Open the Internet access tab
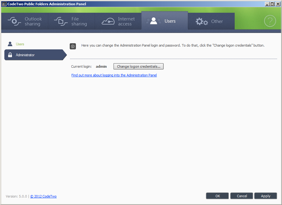 [x=118, y=21]
